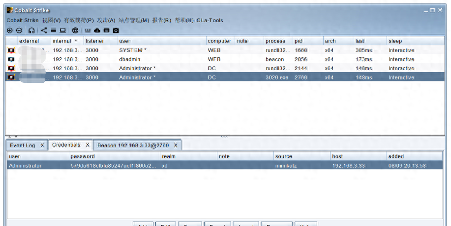Click the disconnect minus icon in toolbar
This screenshot has width=451, height=226.
point(19,30)
